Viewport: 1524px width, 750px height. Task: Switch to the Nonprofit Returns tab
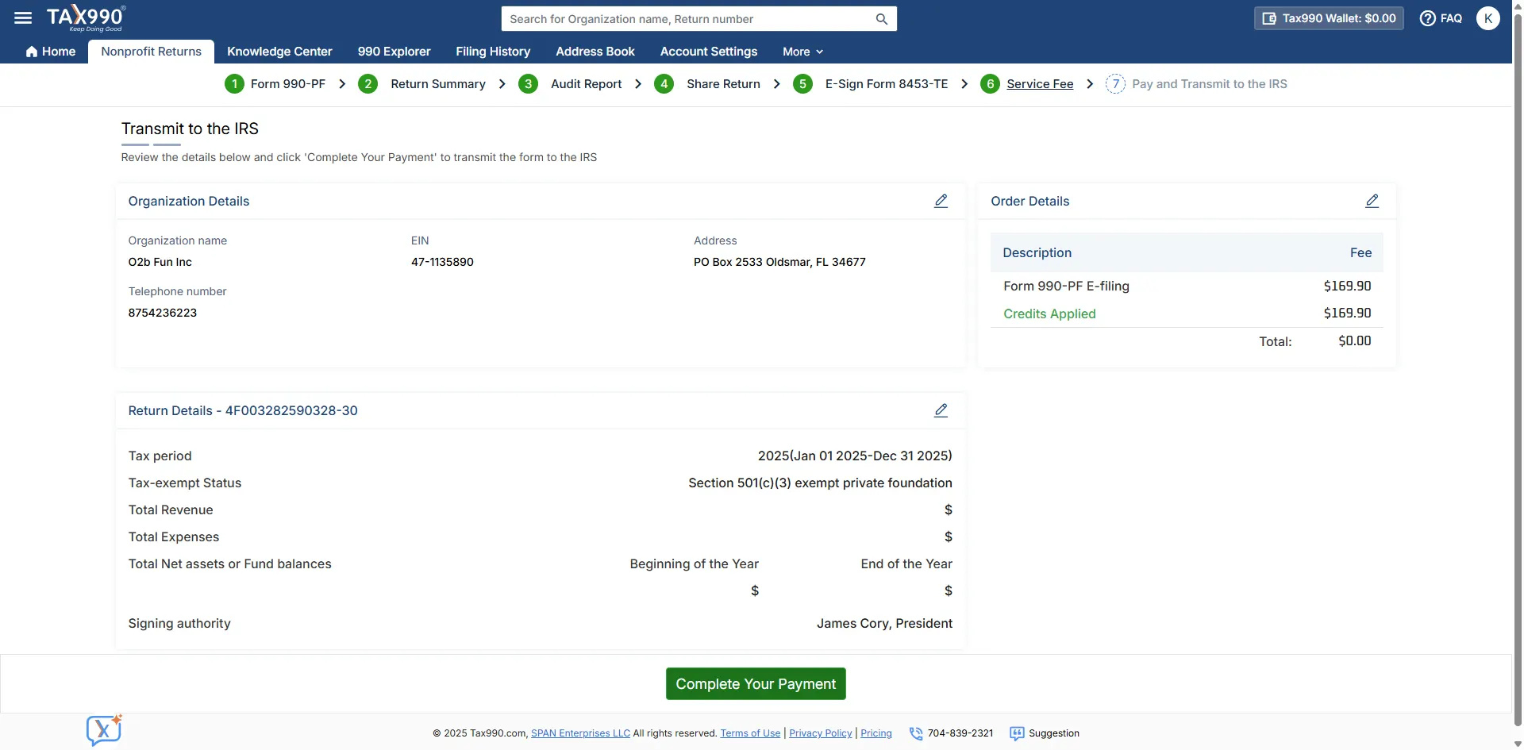tap(151, 52)
